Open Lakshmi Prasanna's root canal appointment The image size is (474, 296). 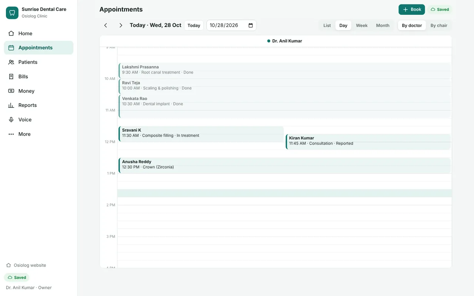coord(284,70)
